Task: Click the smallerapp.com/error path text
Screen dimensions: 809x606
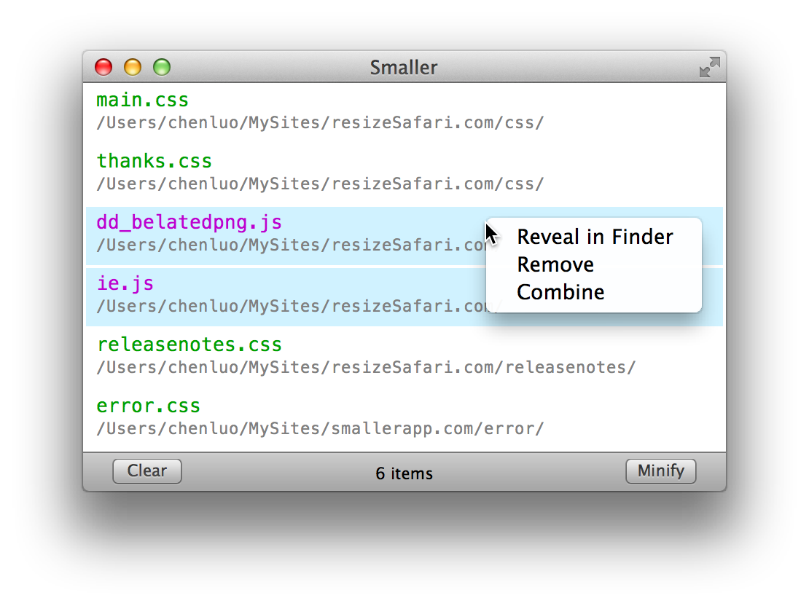Action: (x=320, y=428)
